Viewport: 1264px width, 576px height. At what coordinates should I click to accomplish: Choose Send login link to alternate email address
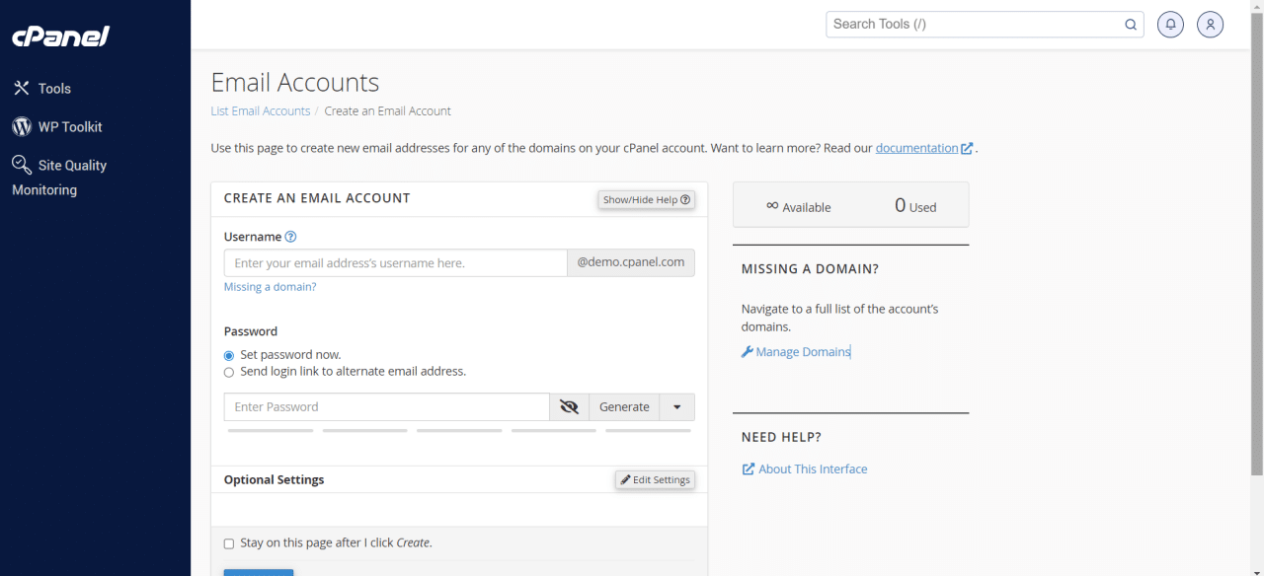228,372
